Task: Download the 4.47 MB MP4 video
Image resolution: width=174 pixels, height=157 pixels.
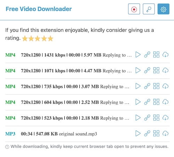Action: click(x=165, y=70)
